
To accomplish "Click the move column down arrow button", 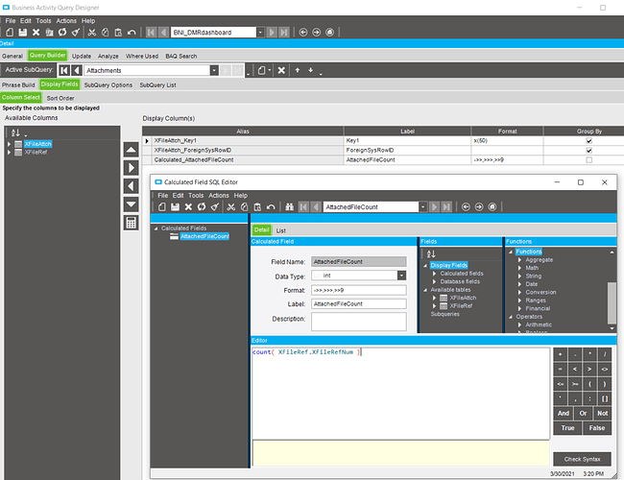I will [132, 204].
